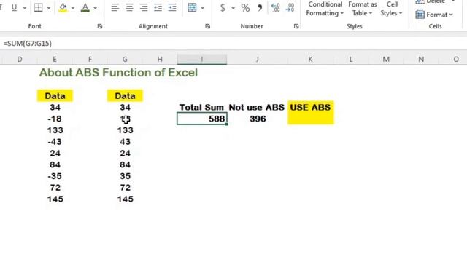Viewport: 467px width, 262px height.
Task: Select column D header
Action: 20,60
